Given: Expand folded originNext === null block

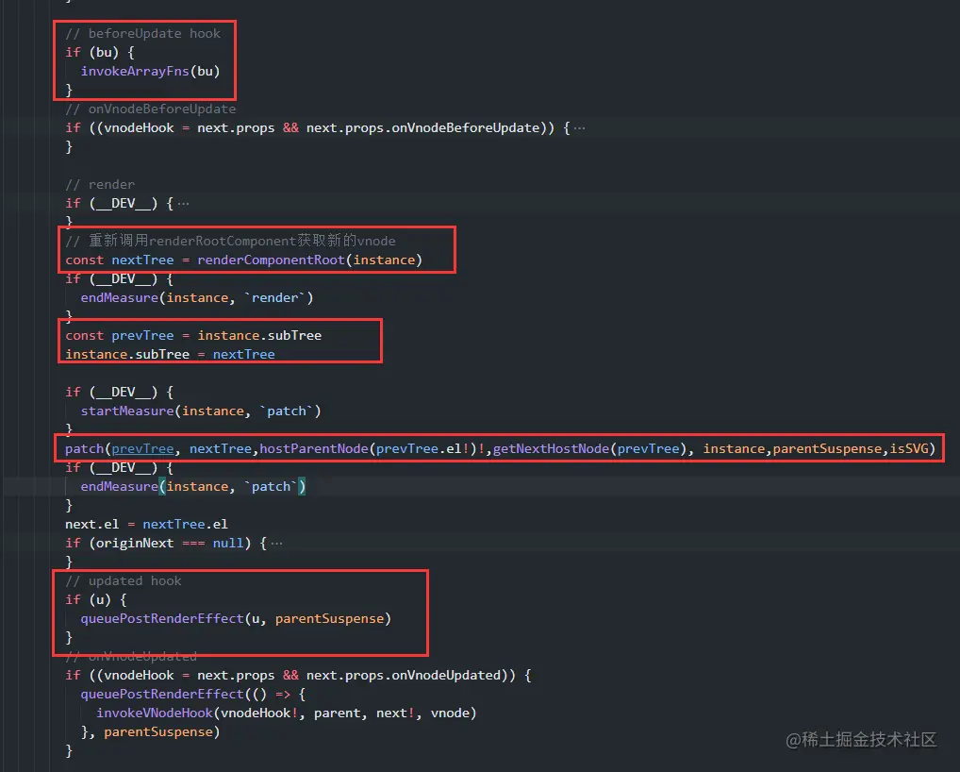Looking at the screenshot, I should (276, 544).
